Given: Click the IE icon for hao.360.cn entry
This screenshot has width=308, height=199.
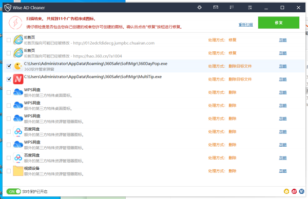Looking at the screenshot, I should (x=18, y=53).
